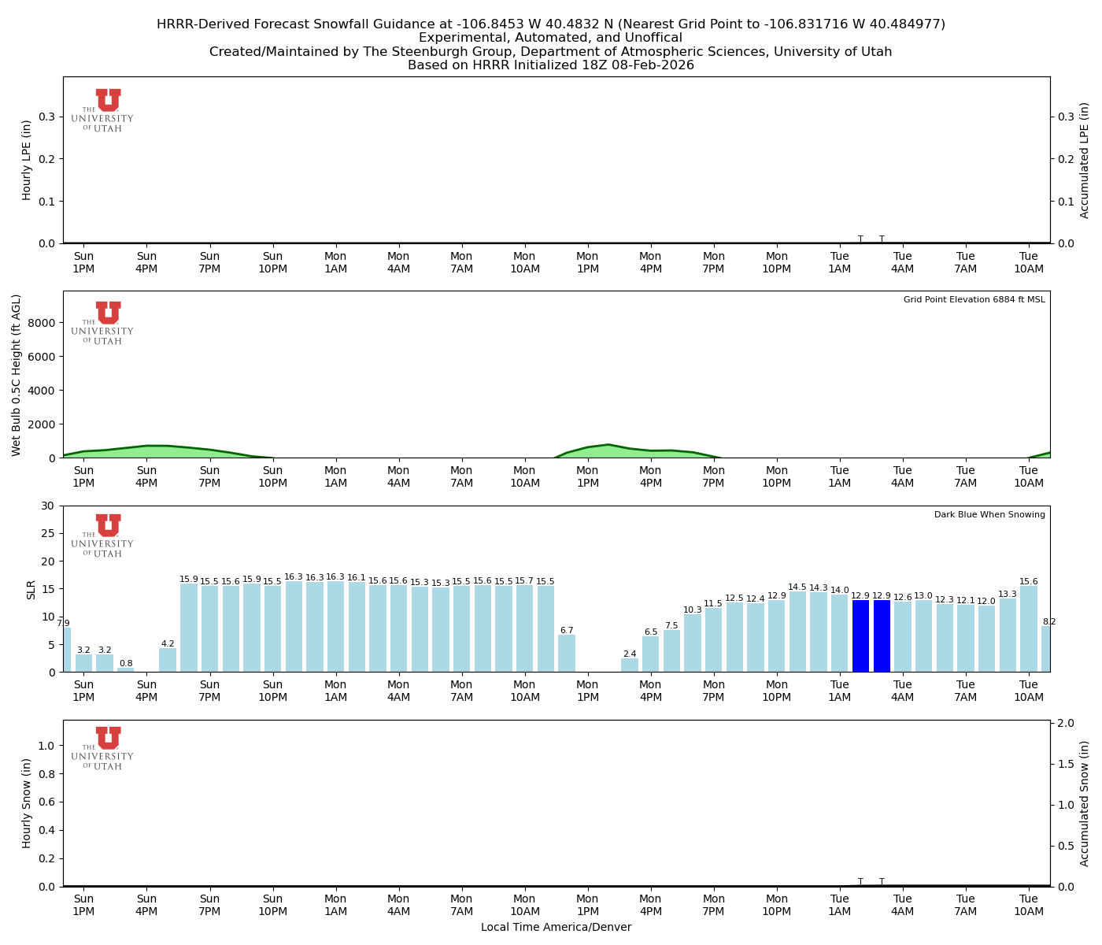
Task: Click the HRRR Initialized 18Z title line
Action: click(x=551, y=65)
